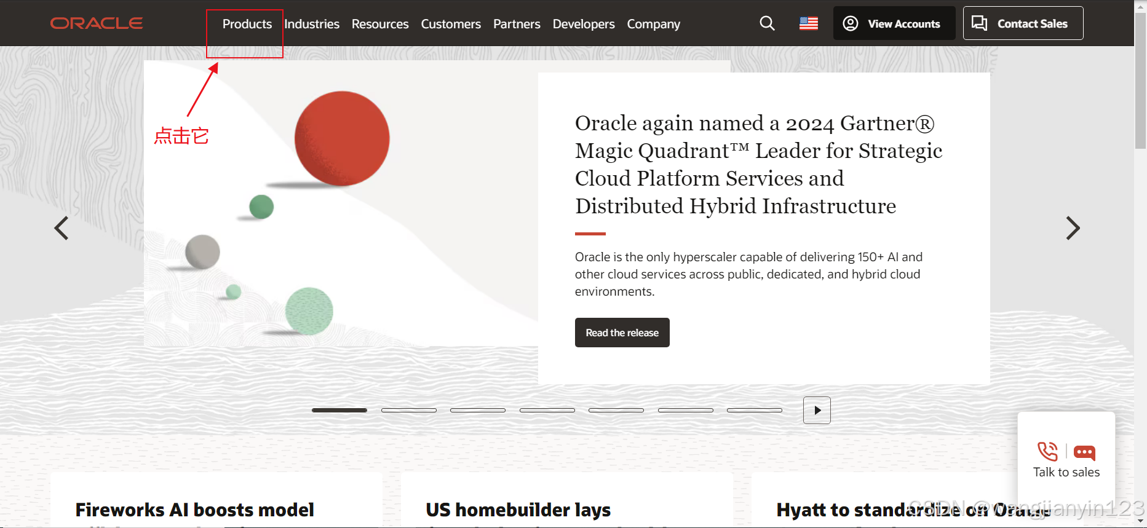
Task: Open the Resources menu
Action: click(380, 24)
